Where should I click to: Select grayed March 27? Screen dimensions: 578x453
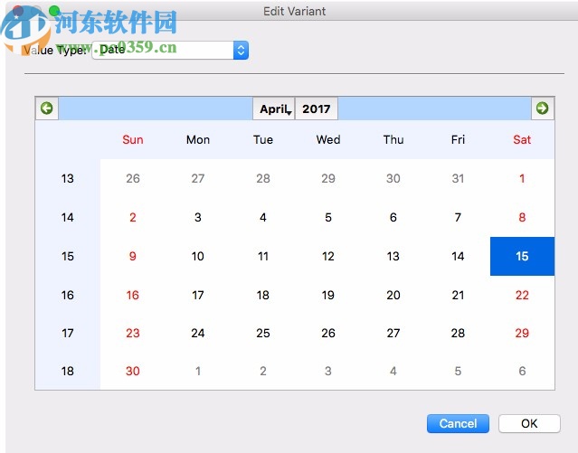click(198, 178)
